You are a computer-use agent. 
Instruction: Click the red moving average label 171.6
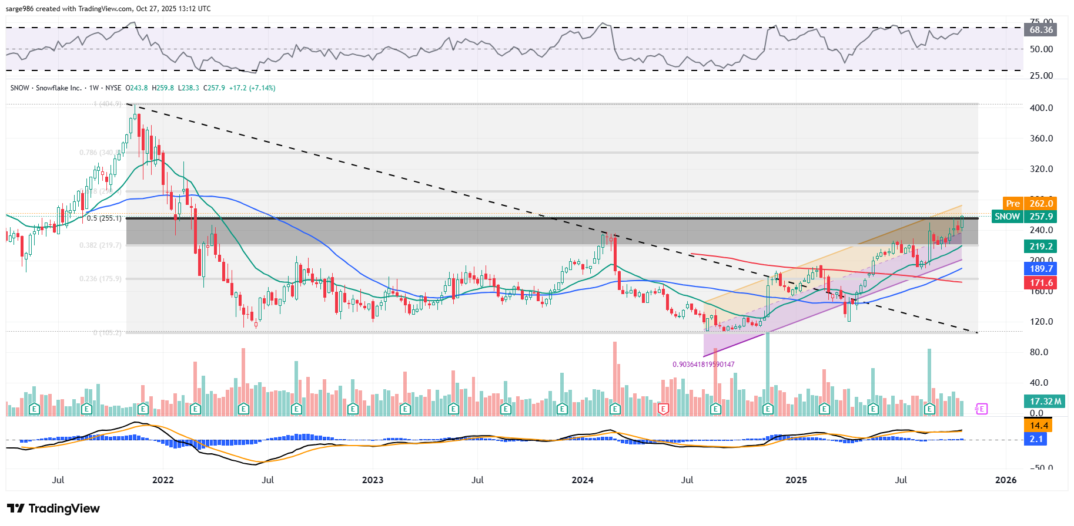1040,283
